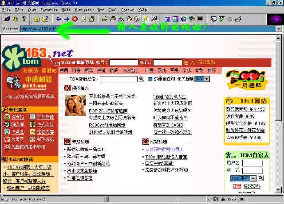Click the green Refresh page icon

click(83, 19)
